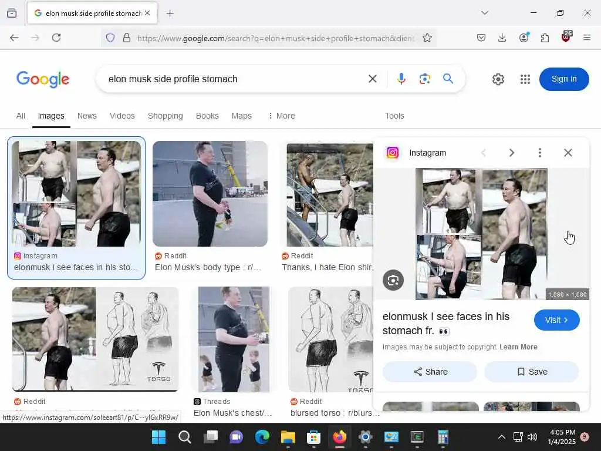601x451 pixels.
Task: Open Windows taskbar search
Action: [184, 437]
